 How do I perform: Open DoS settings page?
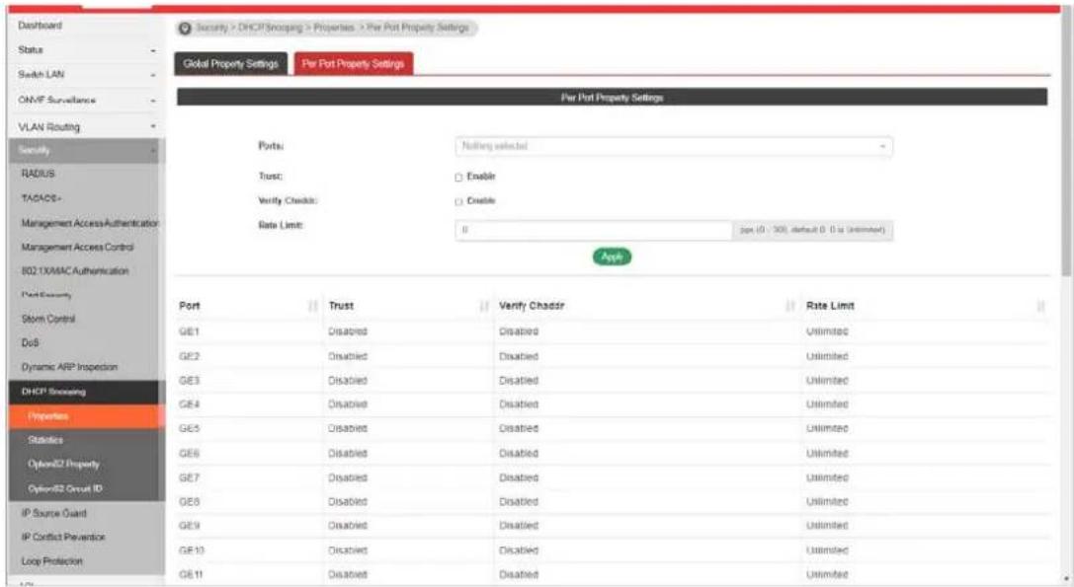click(x=30, y=342)
